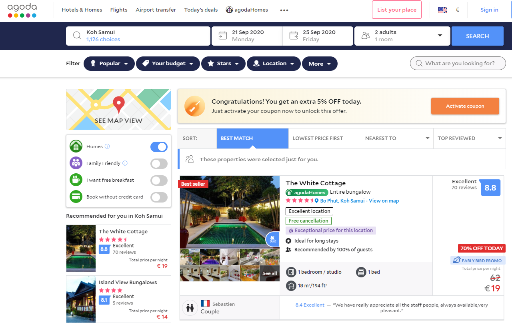Click the search magnifier icon beside Koh Samui
Image resolution: width=512 pixels, height=323 pixels.
[77, 36]
